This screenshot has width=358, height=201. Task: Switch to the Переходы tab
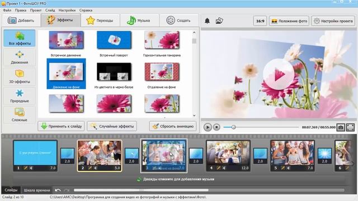pyautogui.click(x=100, y=21)
